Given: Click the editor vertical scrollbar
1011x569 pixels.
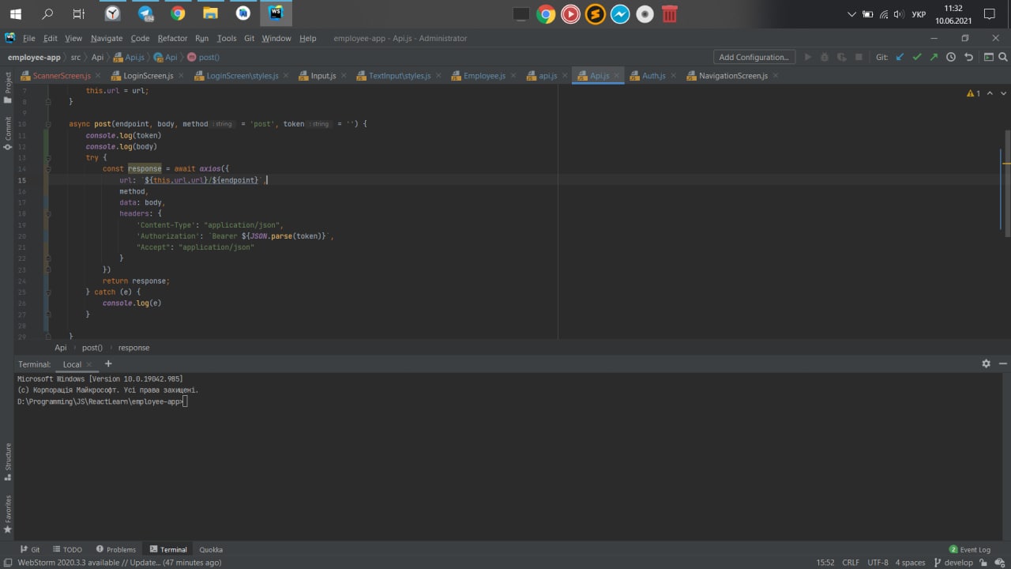Looking at the screenshot, I should click(1007, 182).
